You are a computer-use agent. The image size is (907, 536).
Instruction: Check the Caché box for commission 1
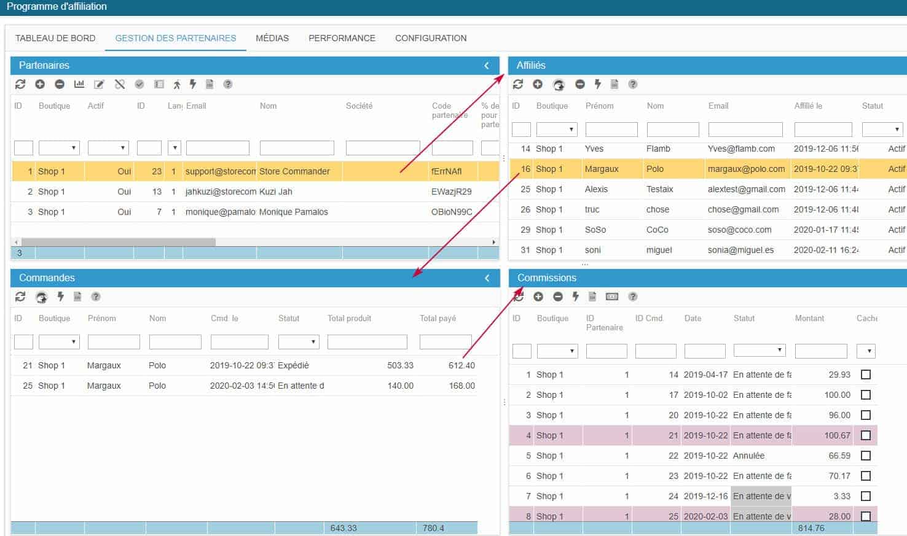866,375
